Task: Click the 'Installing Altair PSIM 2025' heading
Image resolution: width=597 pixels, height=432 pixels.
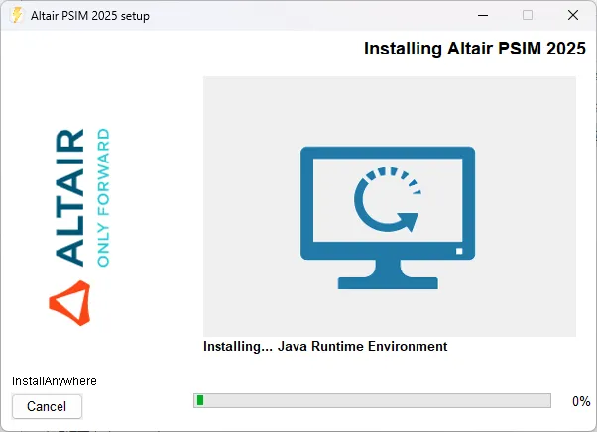Action: click(474, 49)
